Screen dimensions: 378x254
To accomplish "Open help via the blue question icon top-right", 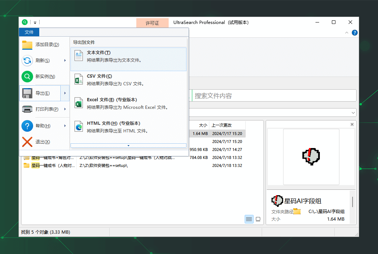I will coord(355,33).
